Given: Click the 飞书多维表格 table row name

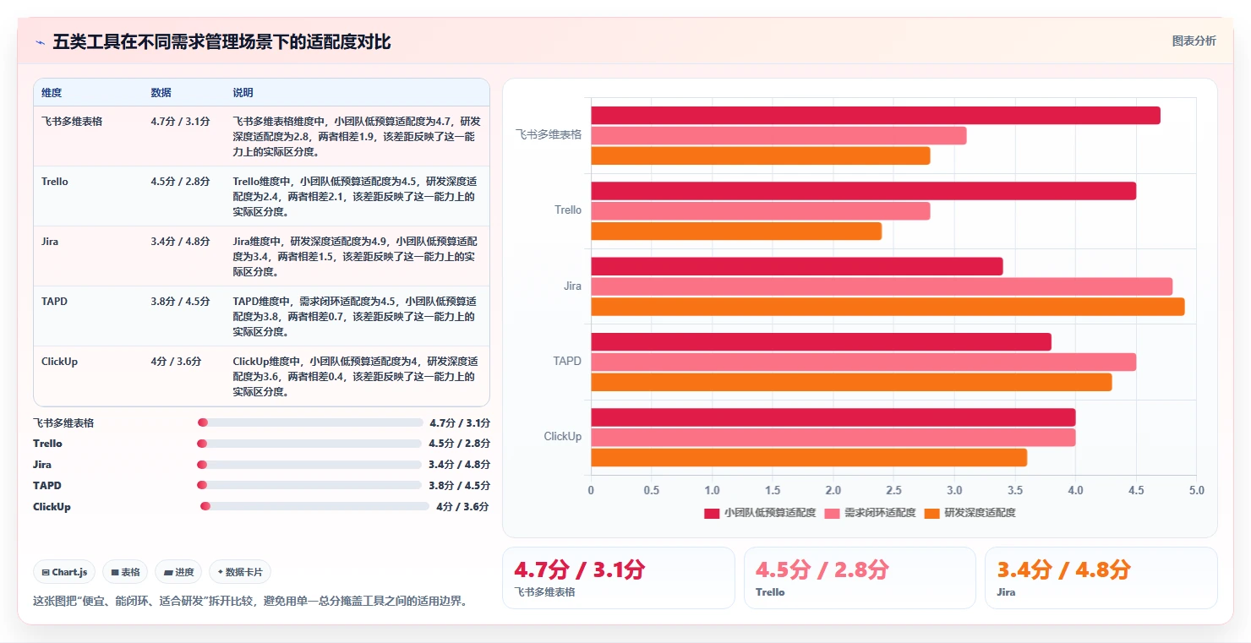Looking at the screenshot, I should pyautogui.click(x=72, y=121).
